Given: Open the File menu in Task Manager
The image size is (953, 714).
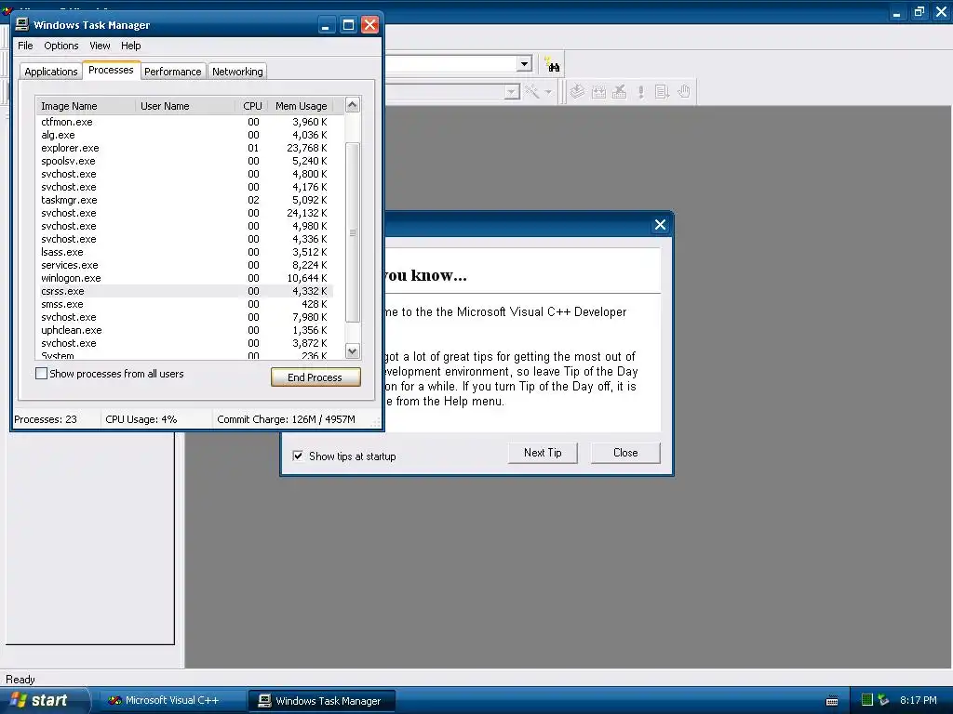Looking at the screenshot, I should tap(25, 46).
